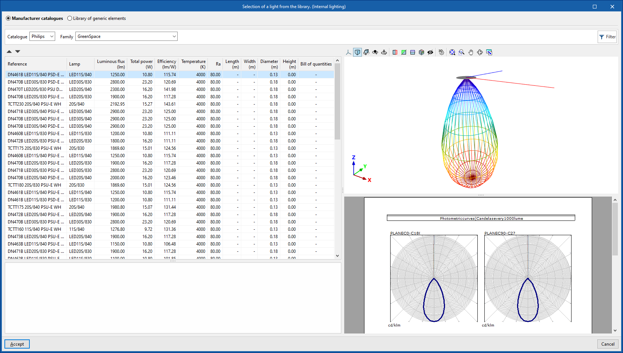Select the pan hand tool
The width and height of the screenshot is (623, 353).
(x=471, y=52)
